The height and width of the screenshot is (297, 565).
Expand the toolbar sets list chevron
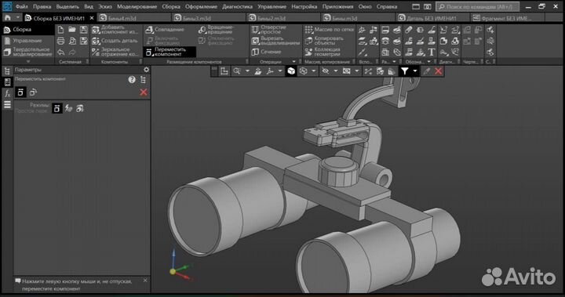(x=28, y=61)
